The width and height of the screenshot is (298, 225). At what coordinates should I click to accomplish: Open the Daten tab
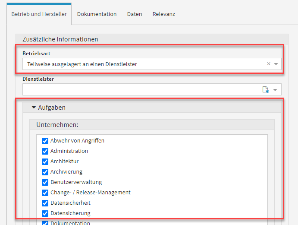pos(135,14)
